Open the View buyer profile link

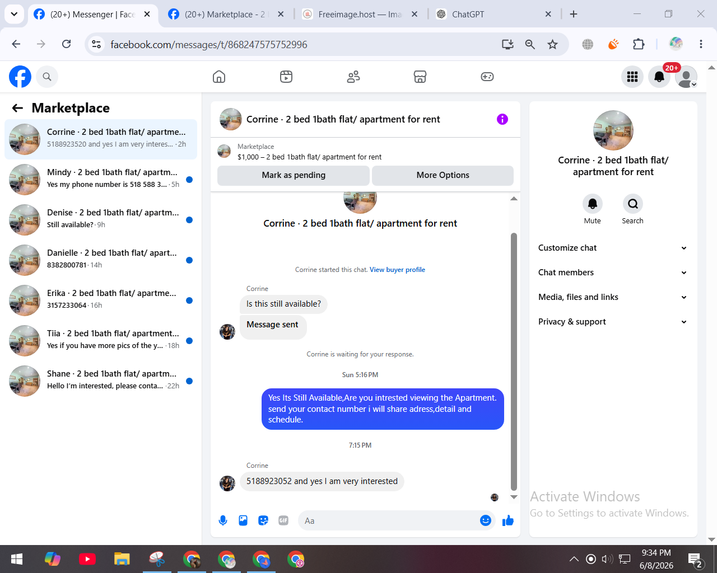click(397, 270)
